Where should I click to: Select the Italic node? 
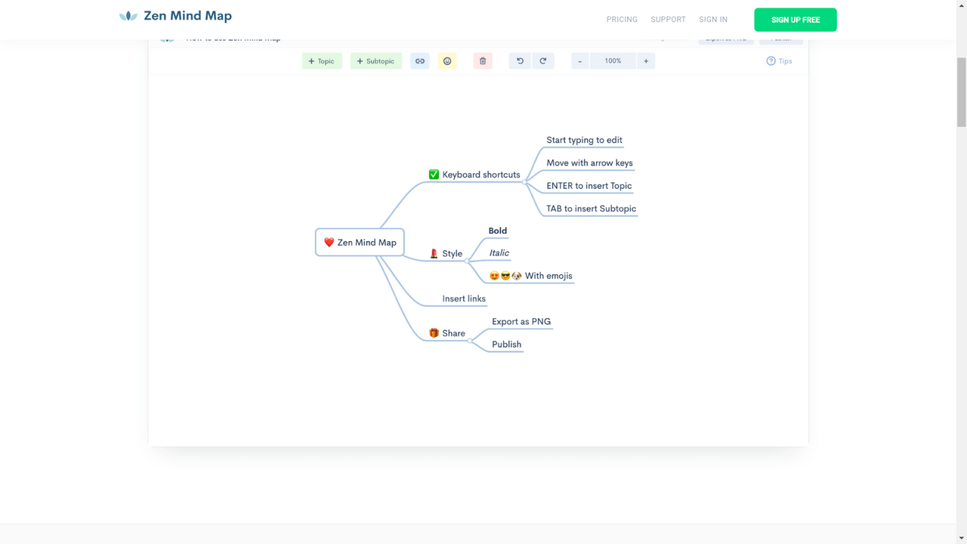(499, 253)
